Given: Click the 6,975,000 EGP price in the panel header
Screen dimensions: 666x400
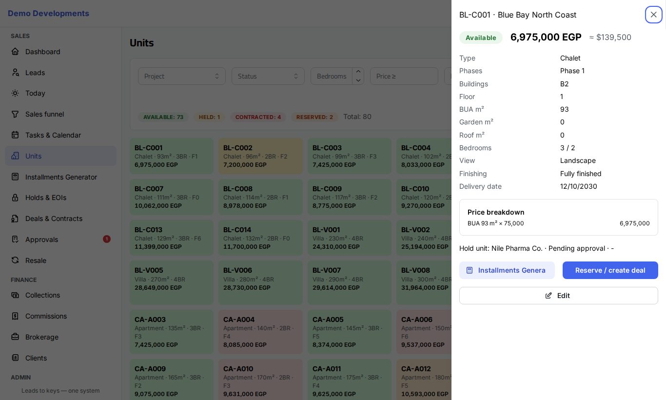Looking at the screenshot, I should click(546, 37).
